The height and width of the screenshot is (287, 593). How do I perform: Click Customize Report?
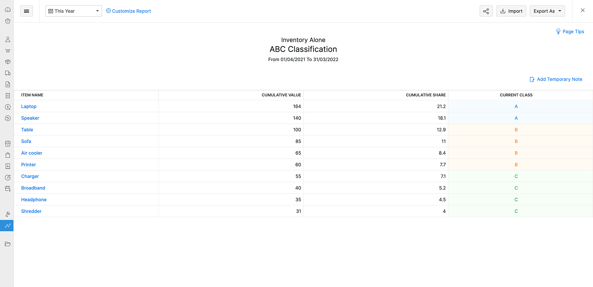tap(128, 11)
